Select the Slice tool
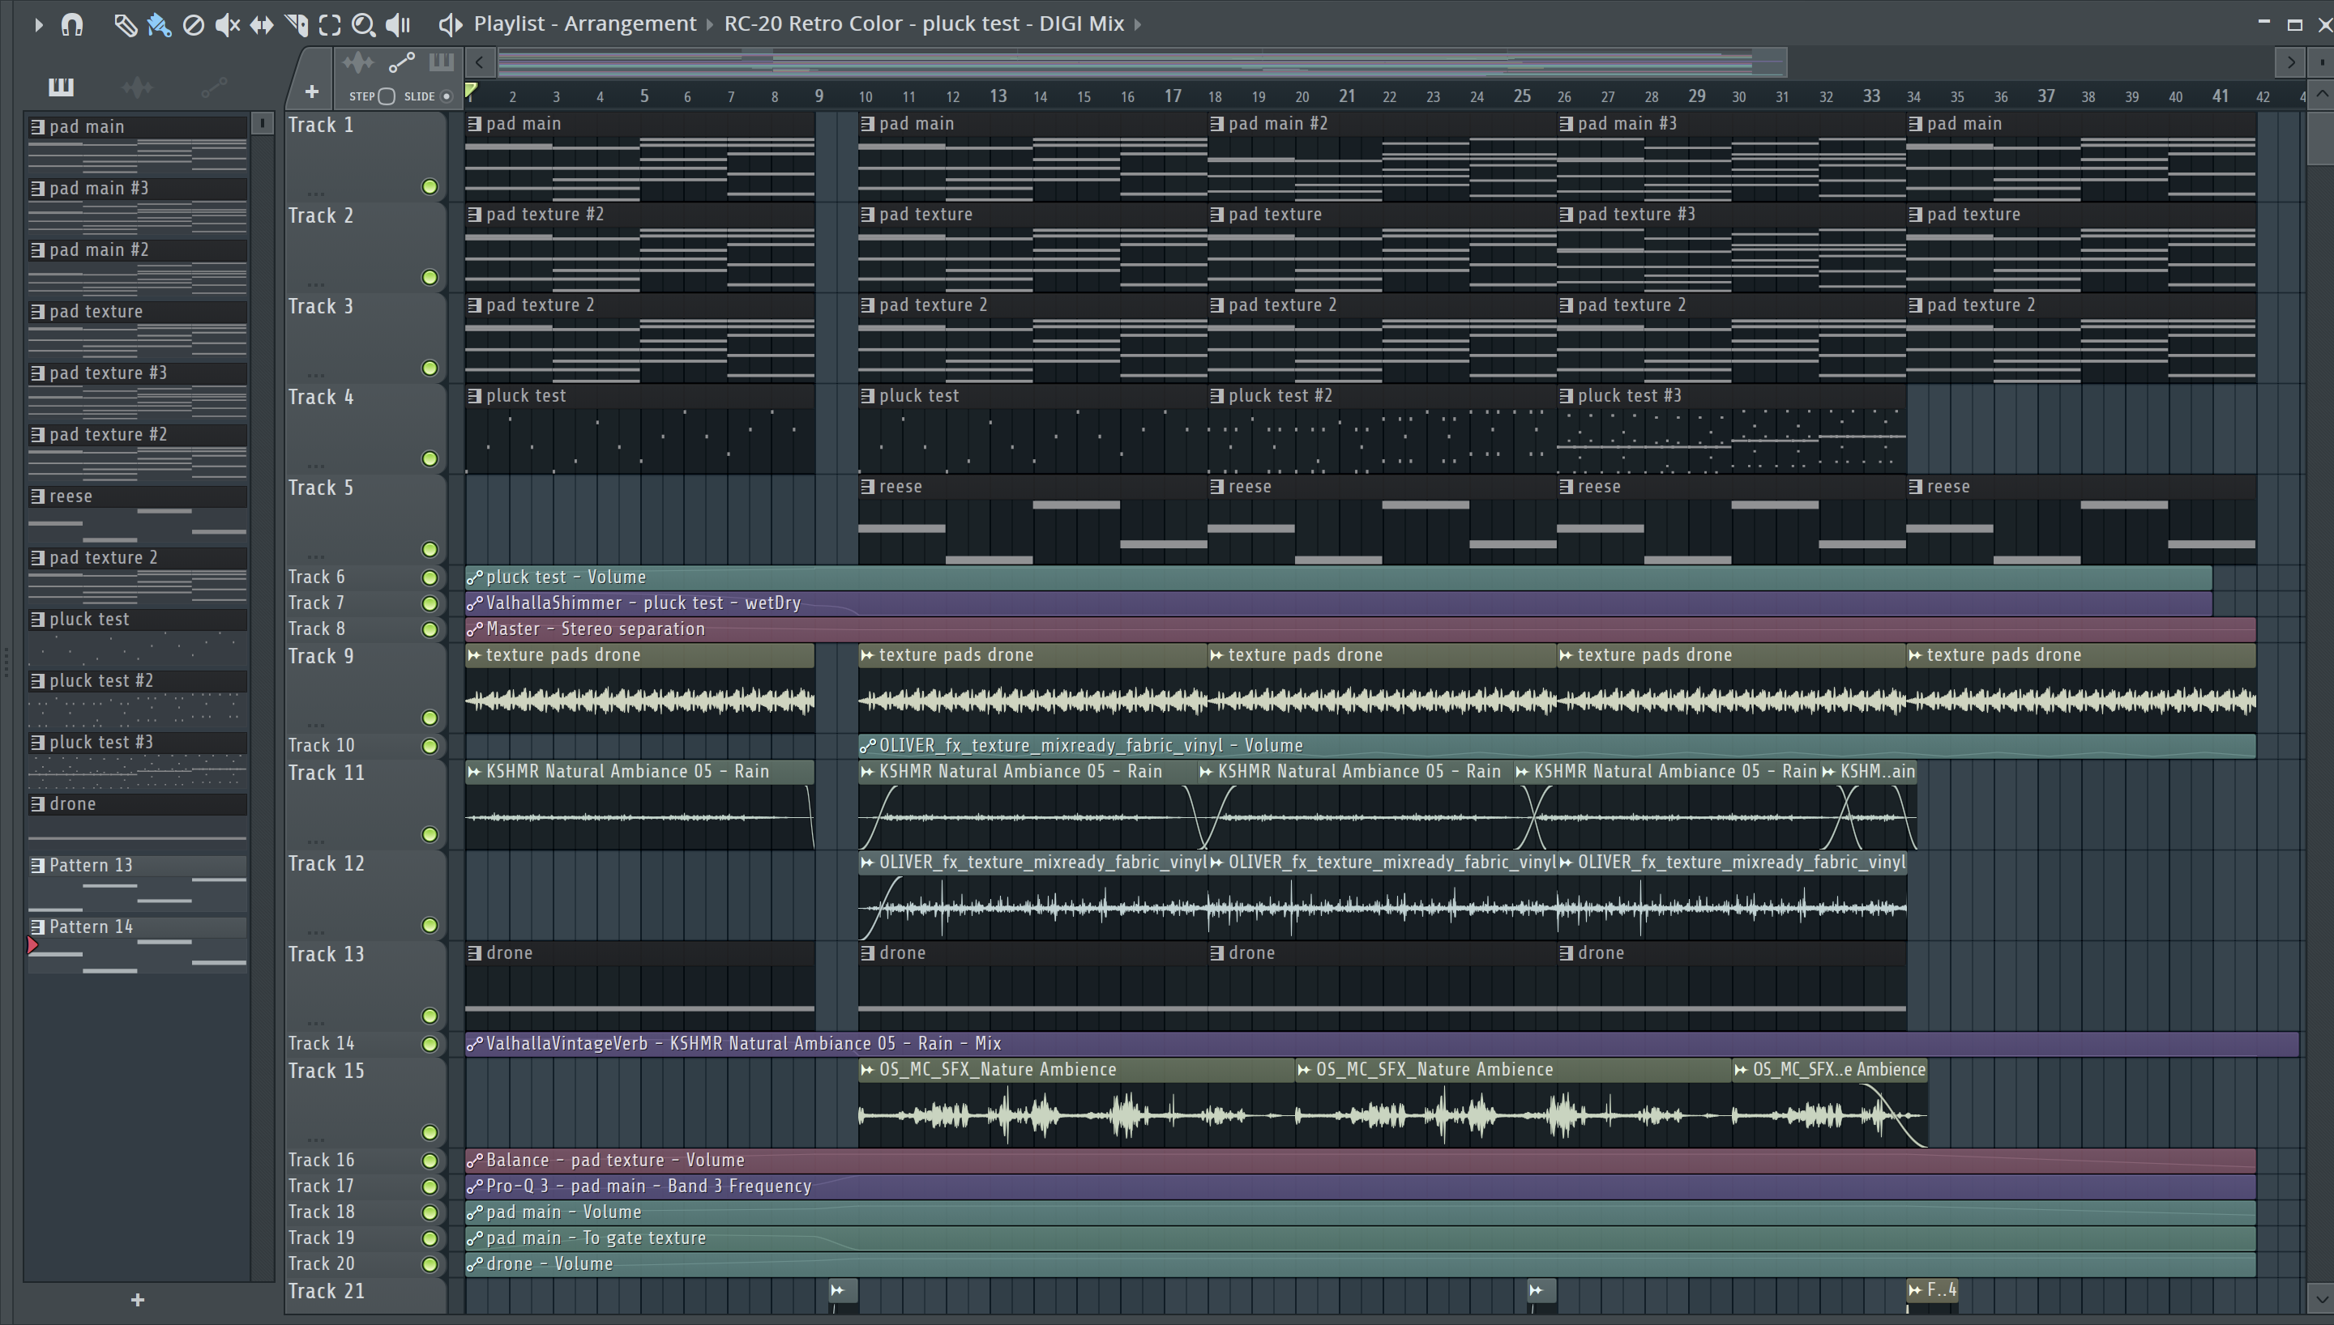The height and width of the screenshot is (1325, 2334). 296,24
